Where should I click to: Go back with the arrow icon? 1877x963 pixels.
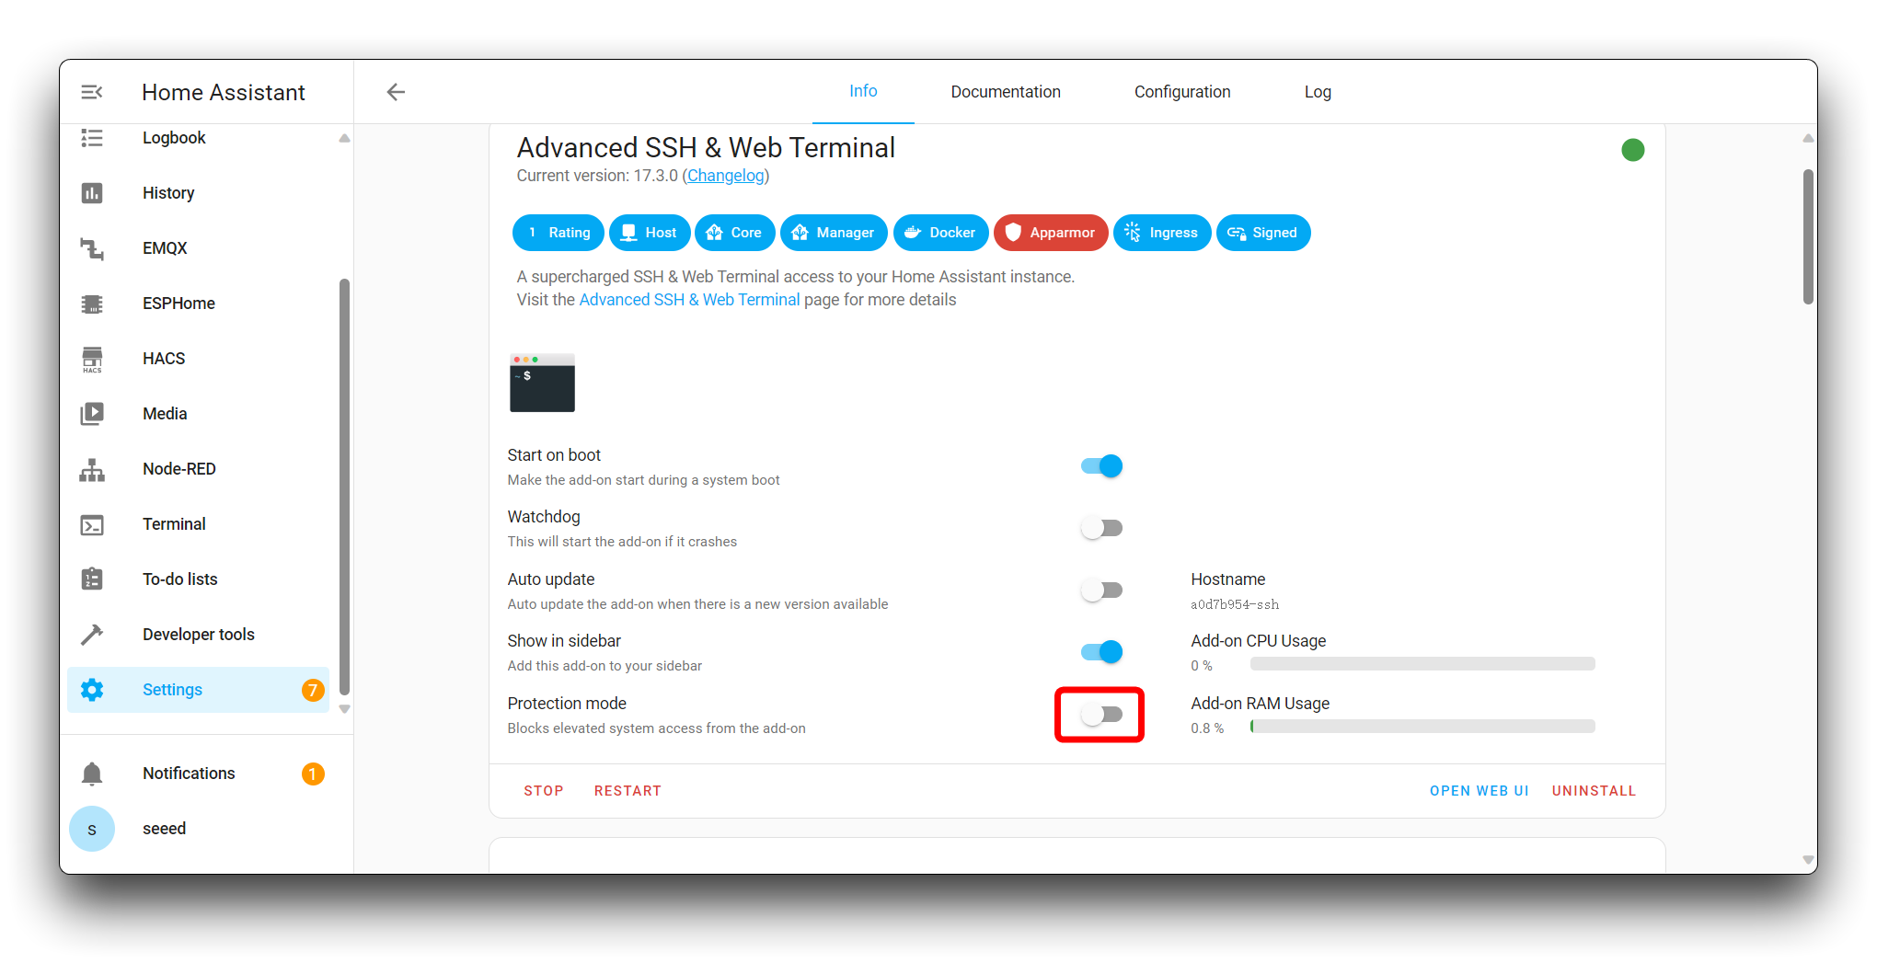(x=396, y=92)
